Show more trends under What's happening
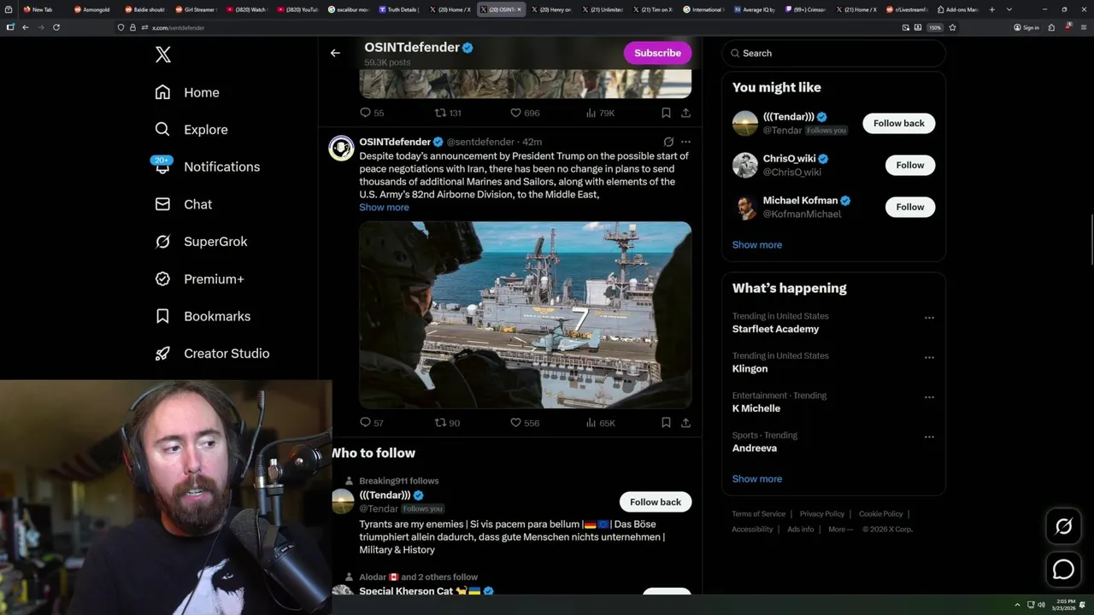The width and height of the screenshot is (1094, 615). pyautogui.click(x=757, y=479)
